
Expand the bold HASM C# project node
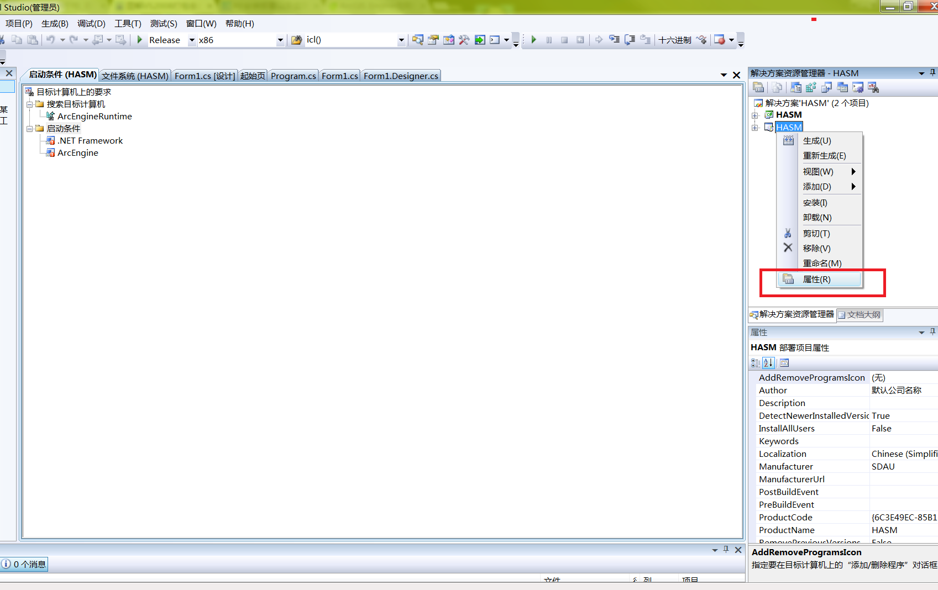tap(754, 115)
